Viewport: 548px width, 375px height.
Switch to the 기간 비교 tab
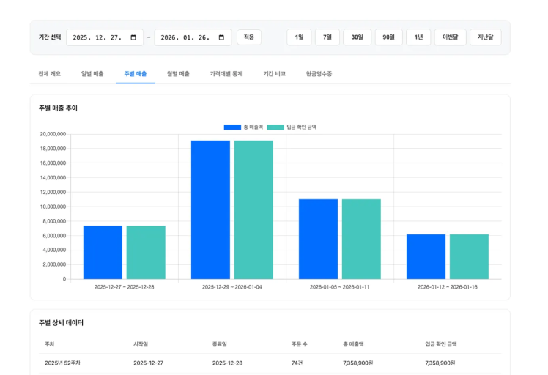[274, 74]
